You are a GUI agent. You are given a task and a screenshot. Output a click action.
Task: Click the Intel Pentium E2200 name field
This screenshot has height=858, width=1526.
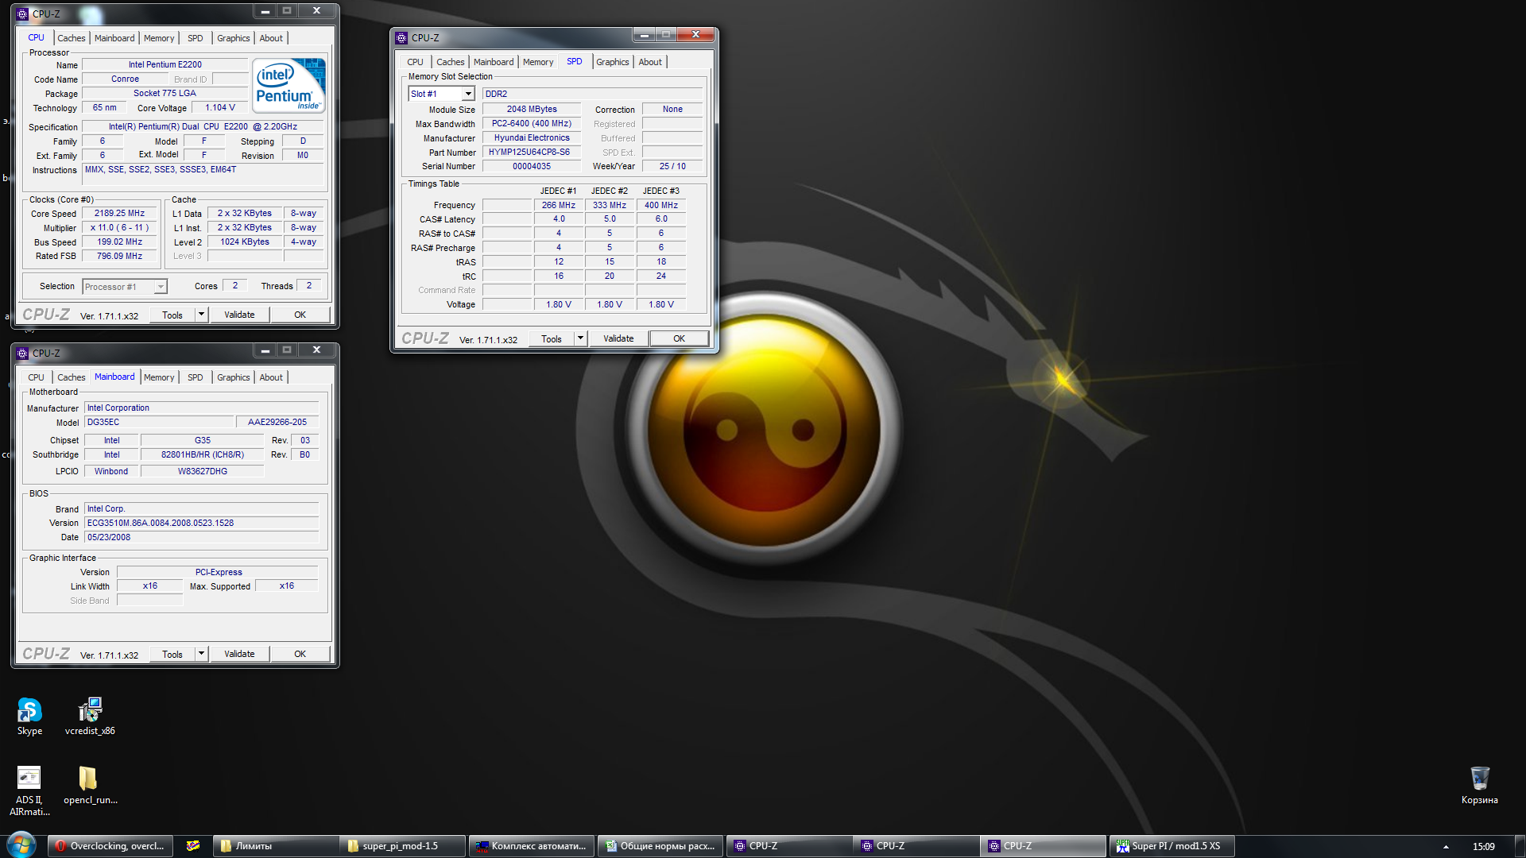165,65
